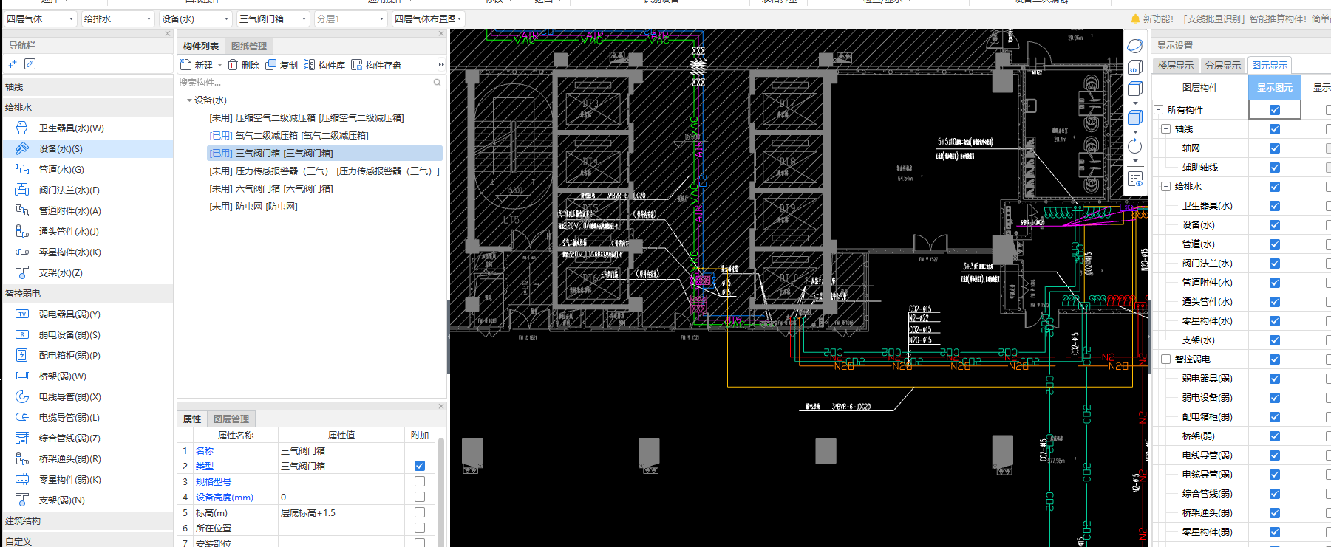Screen dimensions: 1331x547
Task: Open 通头管件(水)(J) item
Action: point(69,231)
